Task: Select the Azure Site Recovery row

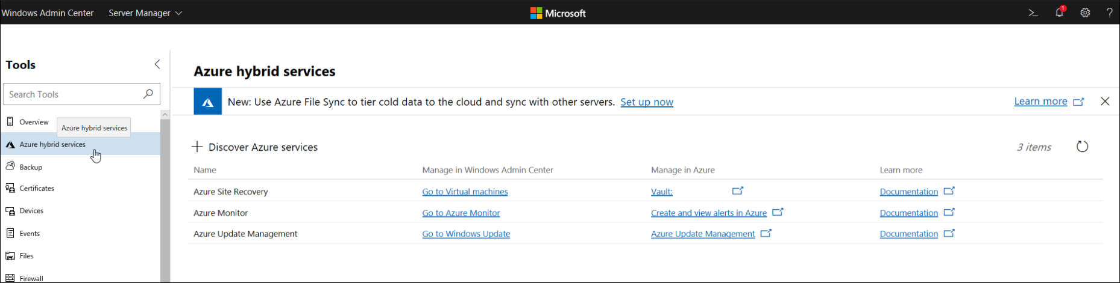Action: coord(646,192)
